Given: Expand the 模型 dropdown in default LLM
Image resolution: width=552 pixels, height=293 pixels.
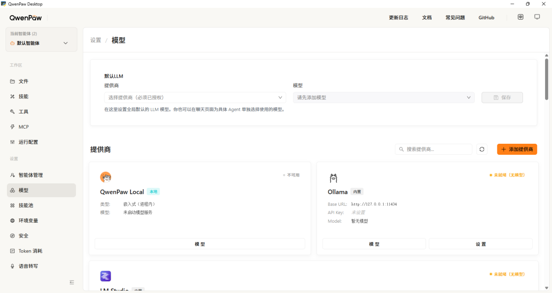Looking at the screenshot, I should (384, 97).
